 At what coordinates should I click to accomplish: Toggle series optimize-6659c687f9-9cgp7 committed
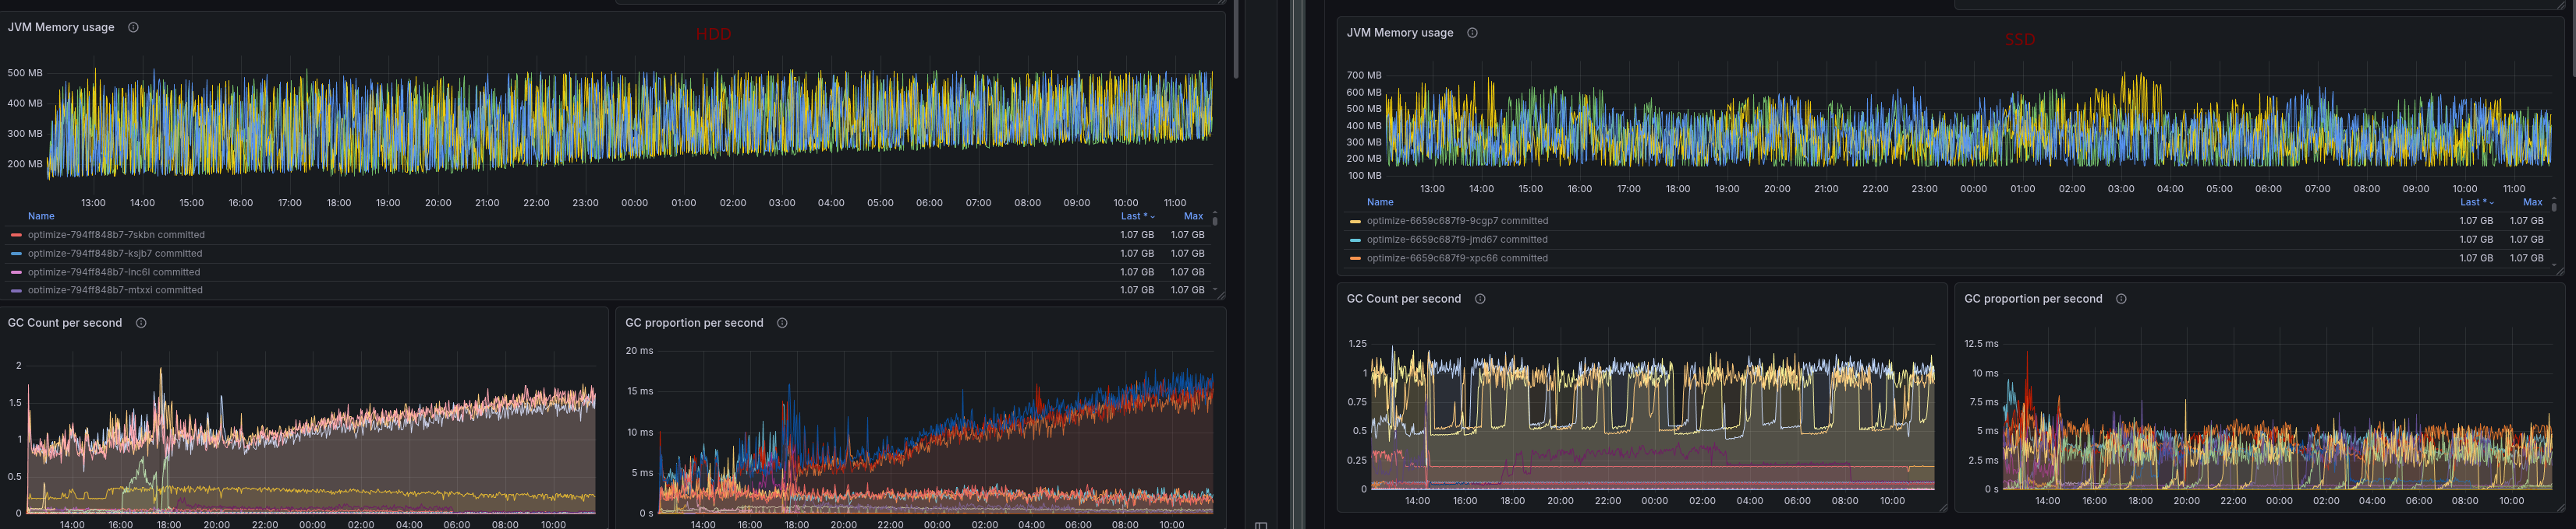coord(1457,221)
